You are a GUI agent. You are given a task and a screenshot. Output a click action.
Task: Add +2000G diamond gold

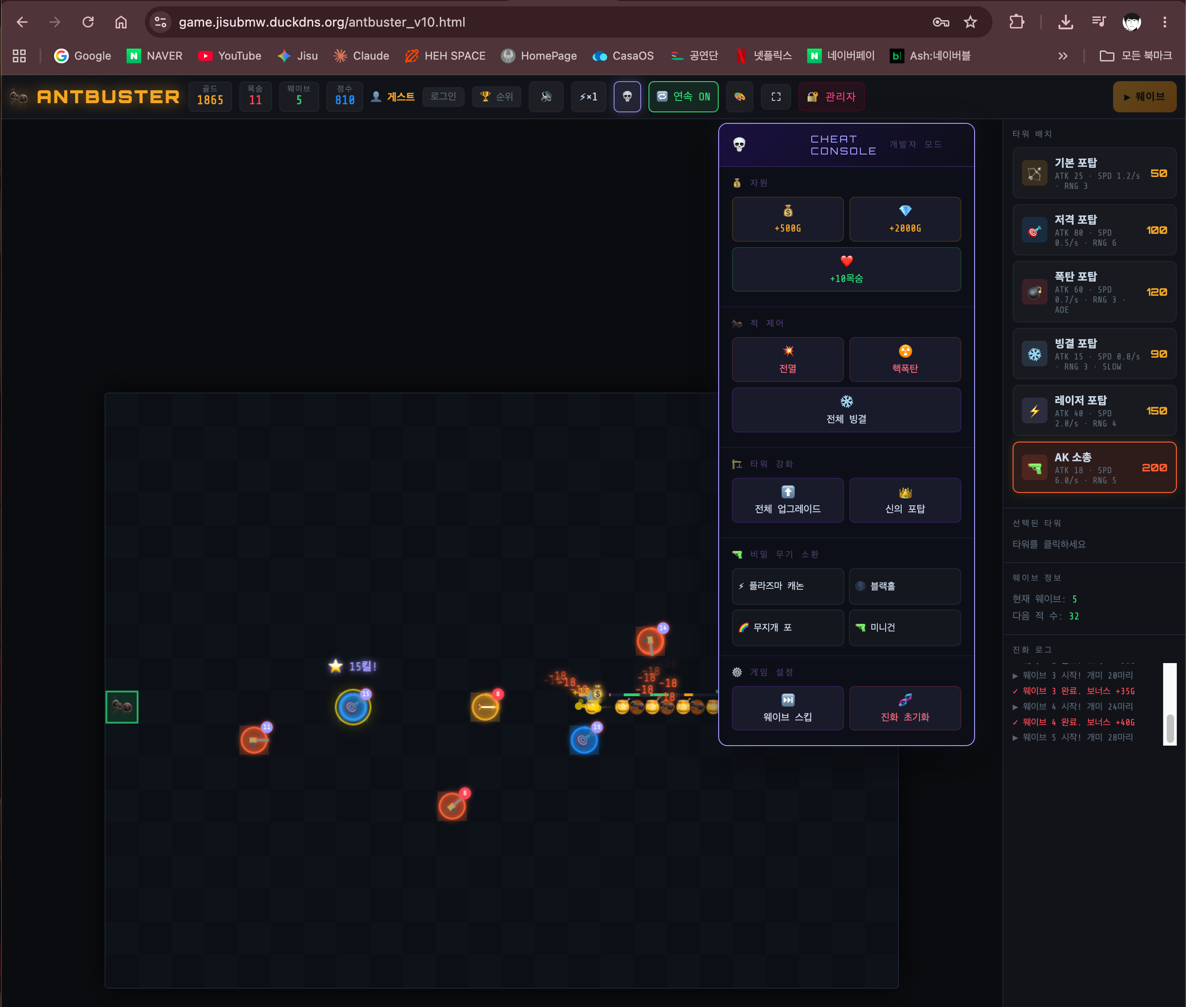click(x=905, y=219)
